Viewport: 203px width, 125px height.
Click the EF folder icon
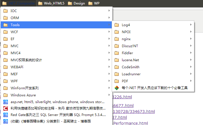coord(5,39)
